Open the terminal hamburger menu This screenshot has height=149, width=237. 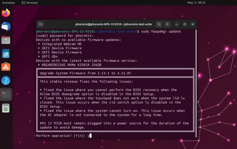[x=167, y=24]
